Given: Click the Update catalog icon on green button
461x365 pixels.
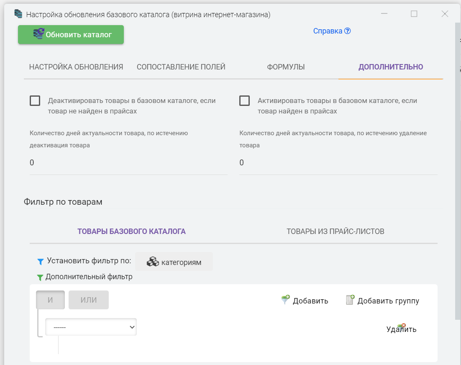Looking at the screenshot, I should click(x=38, y=34).
